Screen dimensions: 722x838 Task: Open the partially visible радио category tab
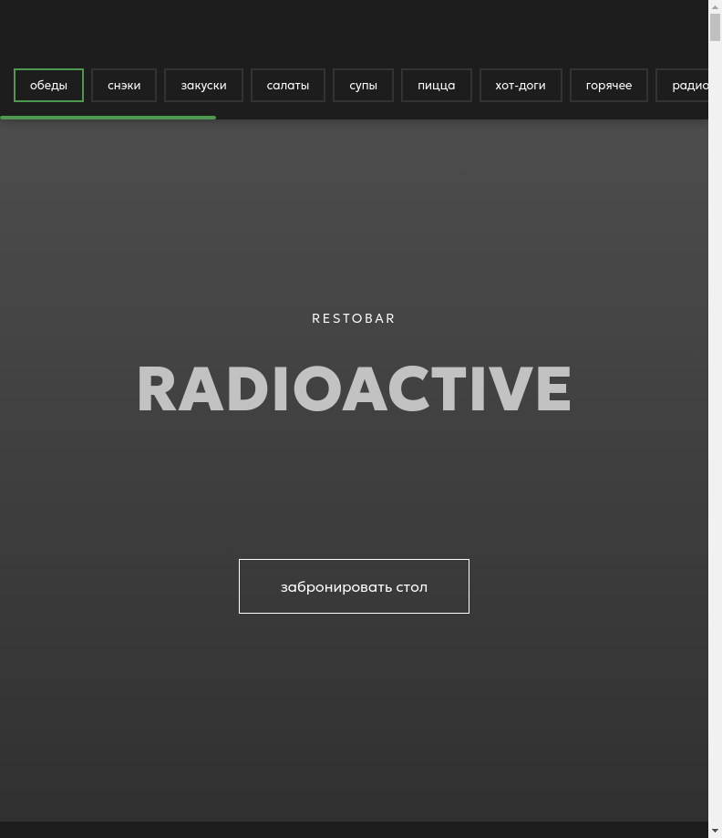pos(683,85)
